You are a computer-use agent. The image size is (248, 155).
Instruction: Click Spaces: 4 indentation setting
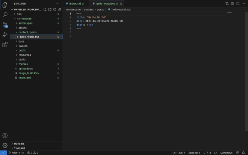tap(194, 153)
